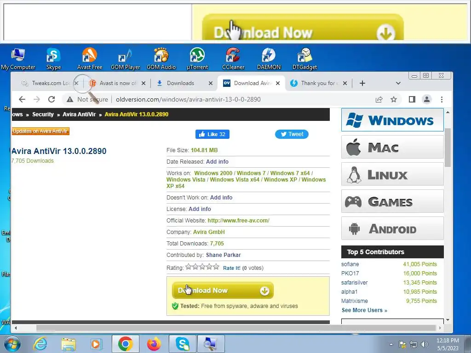The width and height of the screenshot is (471, 353).
Task: Click See More Users link
Action: (x=364, y=310)
